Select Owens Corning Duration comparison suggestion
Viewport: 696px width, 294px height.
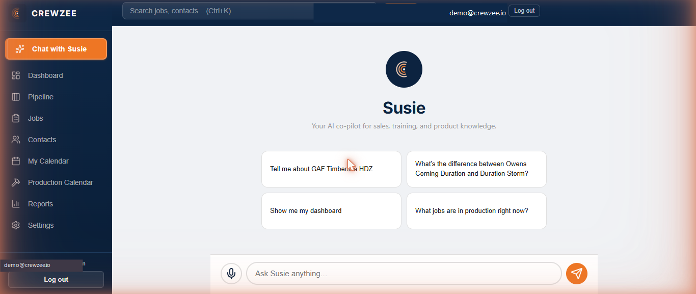(x=476, y=169)
